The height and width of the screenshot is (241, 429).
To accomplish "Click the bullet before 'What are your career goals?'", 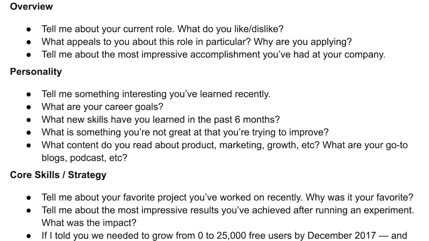I will pos(29,107).
